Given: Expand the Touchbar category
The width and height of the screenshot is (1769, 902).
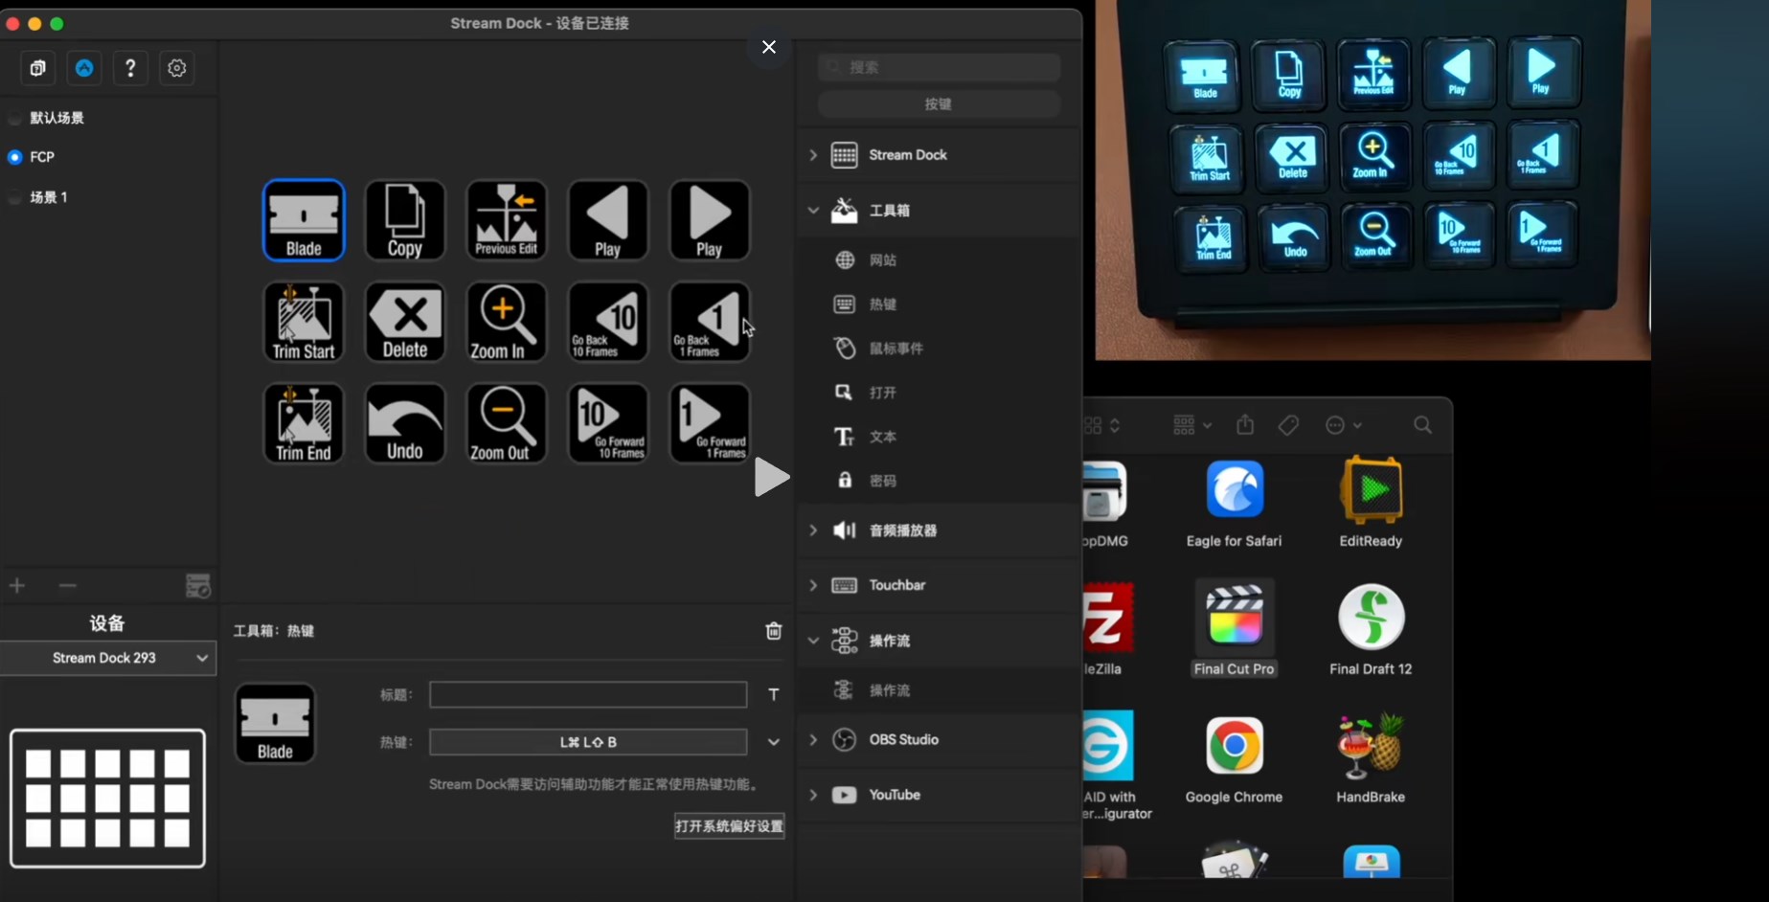Looking at the screenshot, I should pyautogui.click(x=812, y=585).
